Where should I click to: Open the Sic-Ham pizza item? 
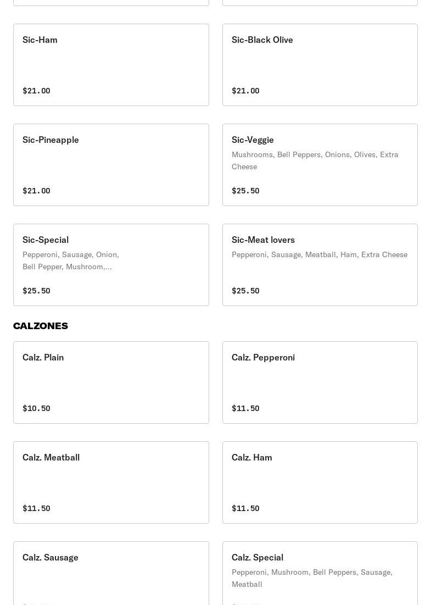coord(111,65)
